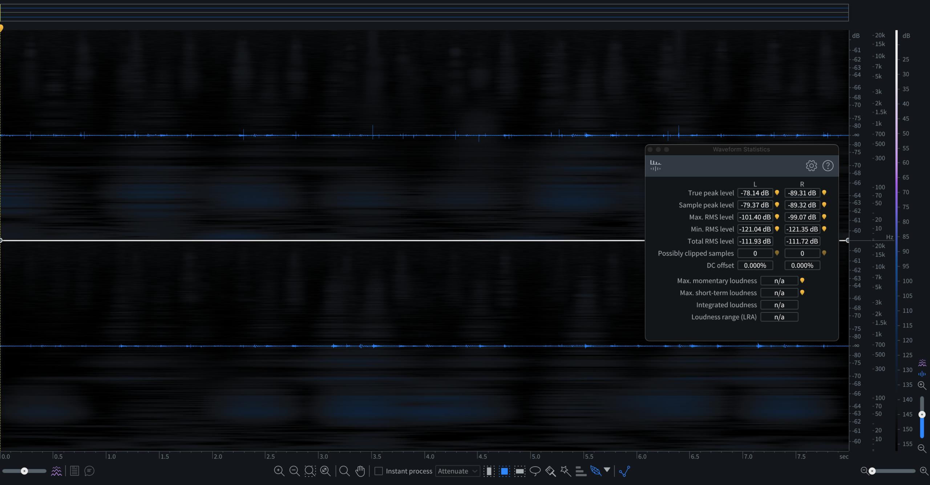The image size is (930, 485).
Task: Open the Attenuate mode dropdown
Action: click(x=457, y=471)
